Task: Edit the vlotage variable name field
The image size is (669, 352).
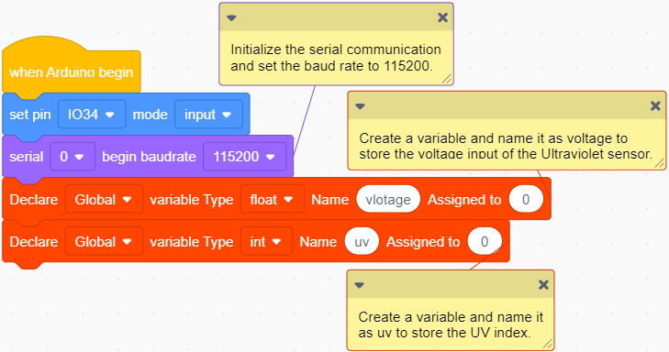Action: click(x=388, y=200)
